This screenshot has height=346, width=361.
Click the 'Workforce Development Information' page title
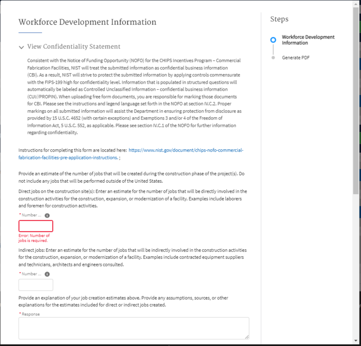(87, 22)
